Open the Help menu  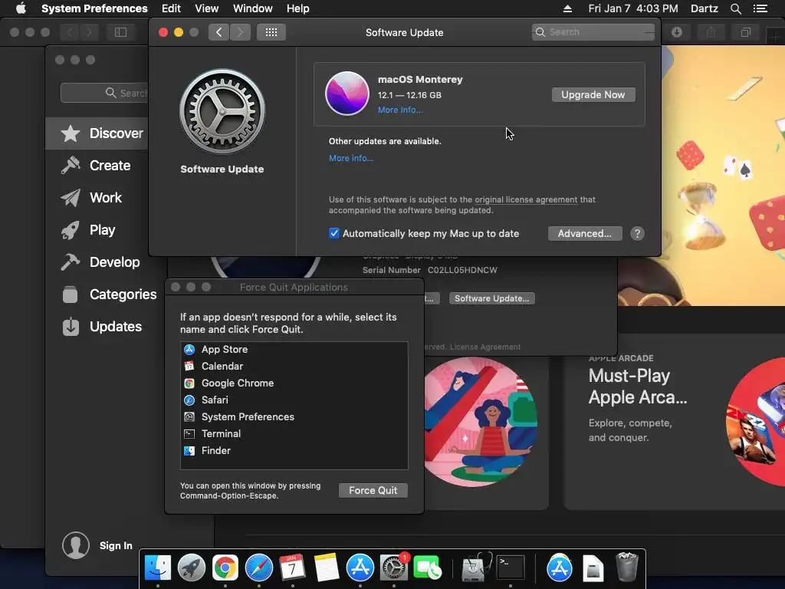tap(298, 8)
